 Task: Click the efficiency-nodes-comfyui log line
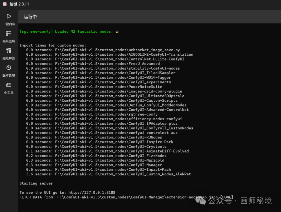click(x=104, y=119)
